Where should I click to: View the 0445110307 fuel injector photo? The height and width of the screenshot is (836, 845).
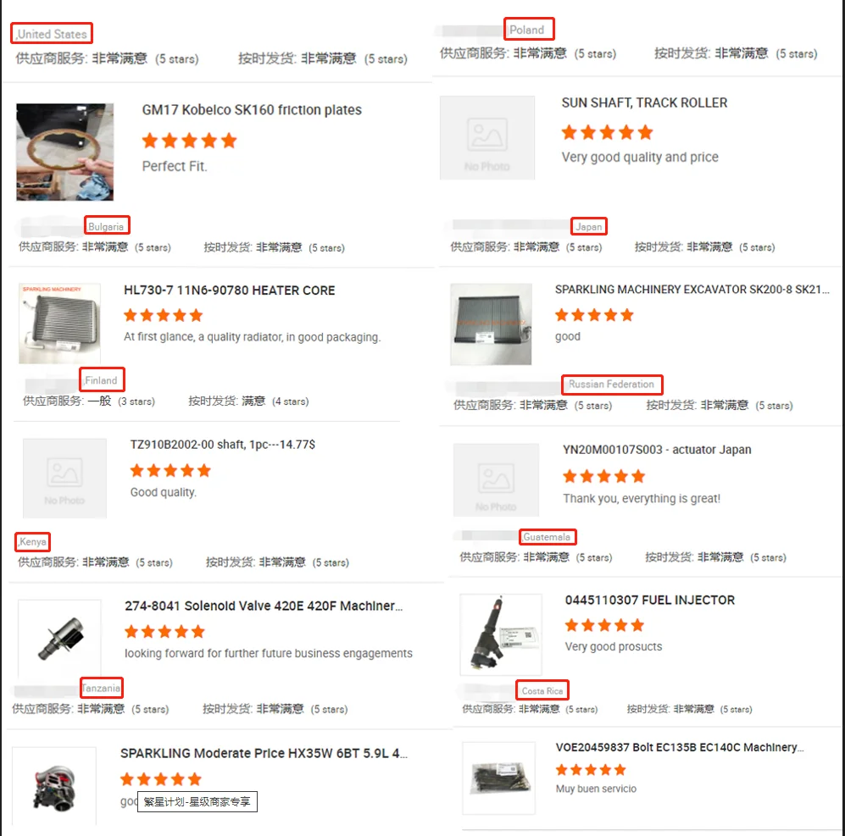pos(501,634)
